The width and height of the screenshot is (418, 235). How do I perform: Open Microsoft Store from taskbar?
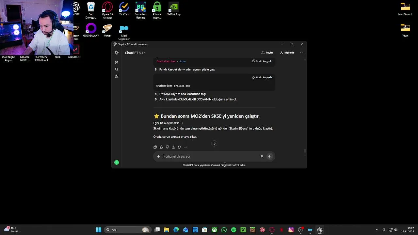pyautogui.click(x=205, y=230)
